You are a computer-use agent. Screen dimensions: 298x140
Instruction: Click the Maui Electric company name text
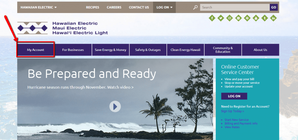[x=69, y=28]
